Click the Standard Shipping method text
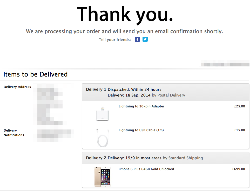 click(x=186, y=158)
